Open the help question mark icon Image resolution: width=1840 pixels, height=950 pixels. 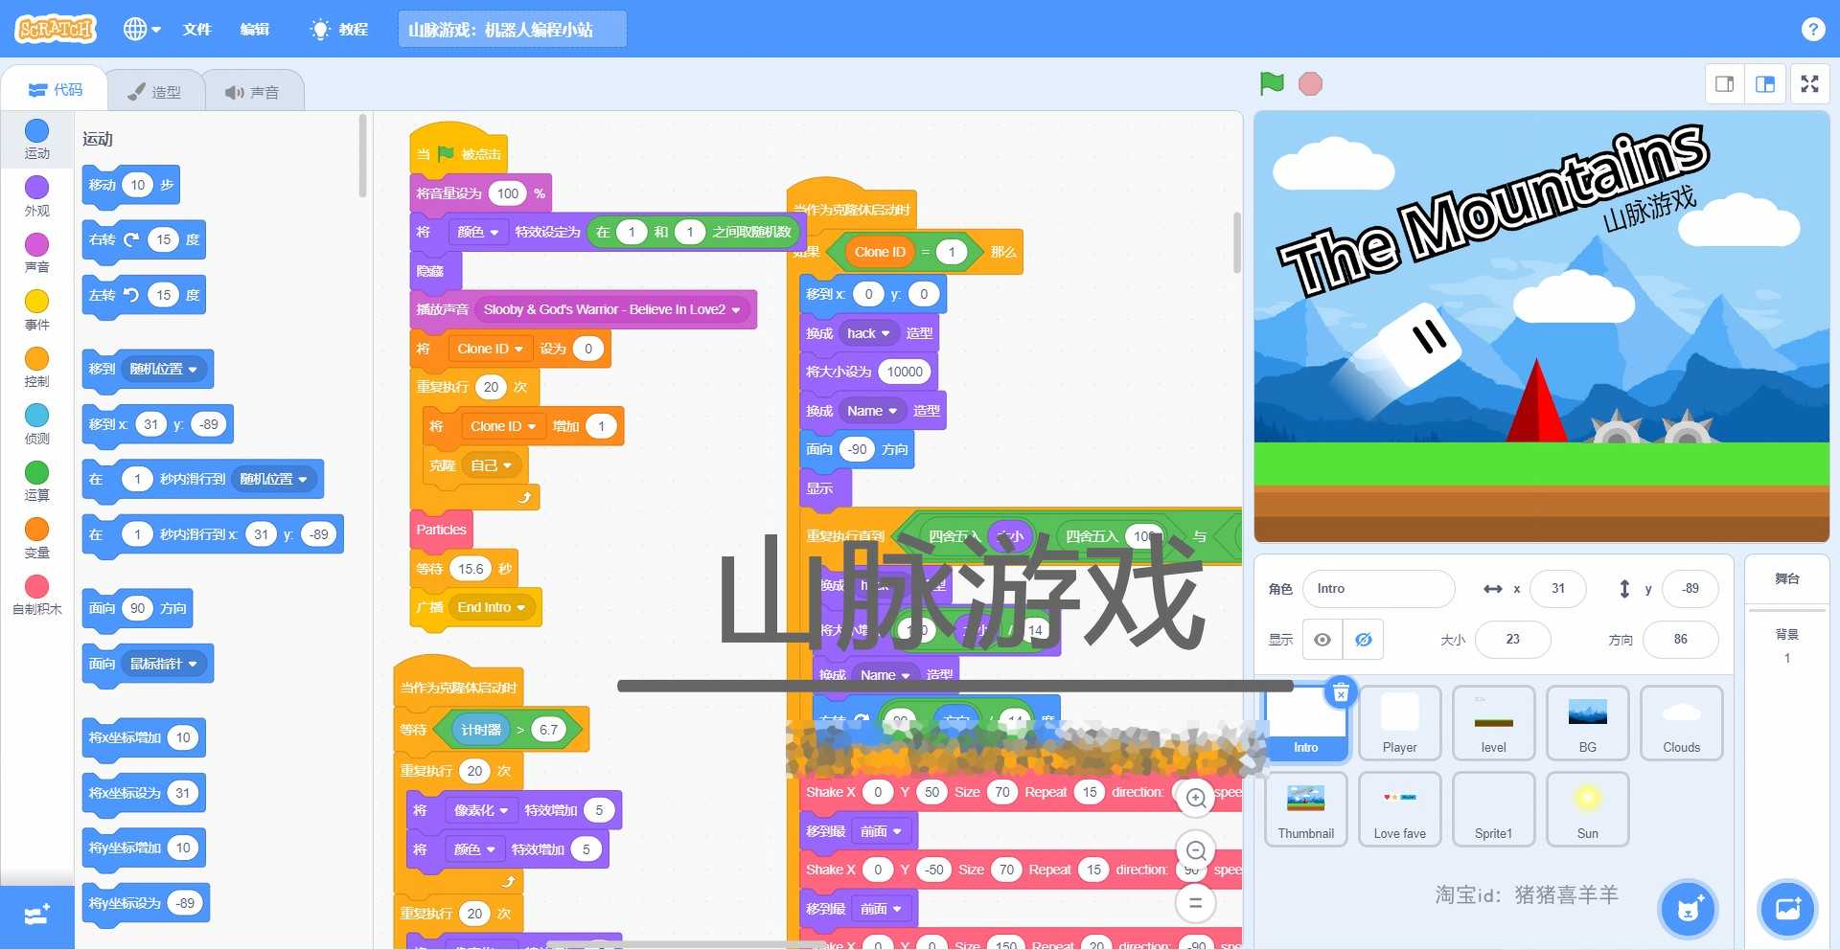tap(1812, 29)
